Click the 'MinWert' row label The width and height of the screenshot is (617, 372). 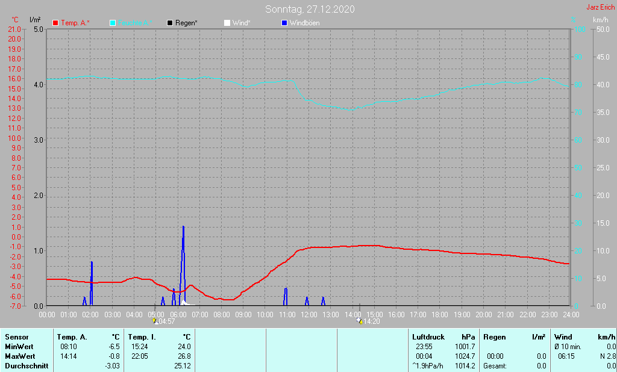(19, 347)
